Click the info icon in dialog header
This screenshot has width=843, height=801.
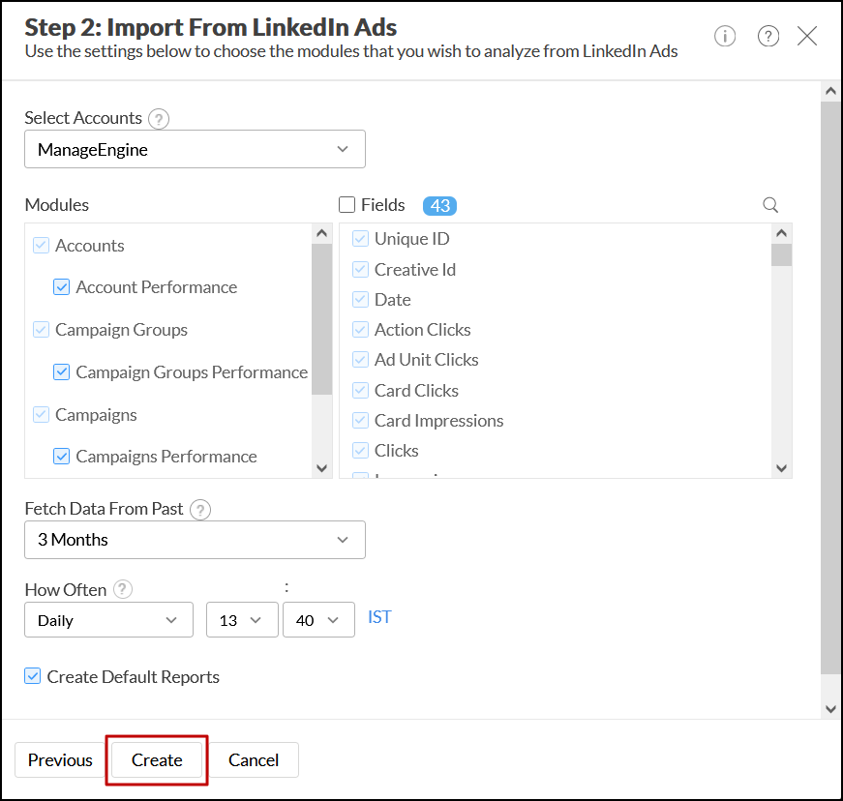tap(725, 37)
